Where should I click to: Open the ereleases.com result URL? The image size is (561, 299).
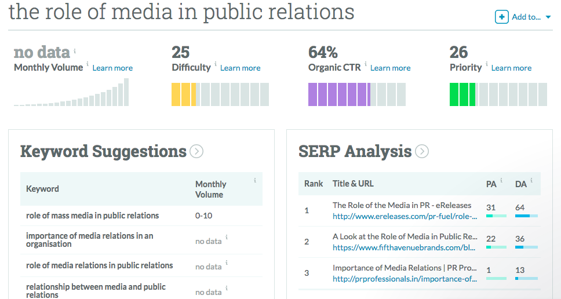405,217
